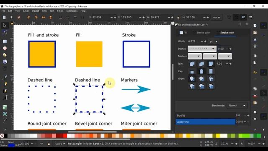Open the Extensions menu

click(x=72, y=11)
